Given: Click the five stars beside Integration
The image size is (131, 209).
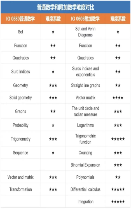Looking at the screenshot, I should click(118, 202).
